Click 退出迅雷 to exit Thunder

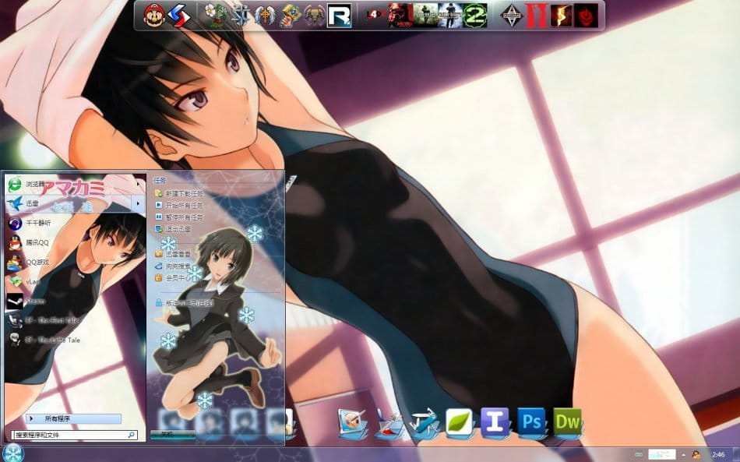(x=177, y=229)
